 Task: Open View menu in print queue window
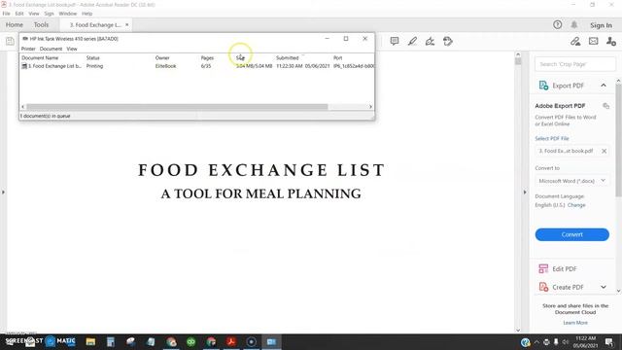point(72,49)
